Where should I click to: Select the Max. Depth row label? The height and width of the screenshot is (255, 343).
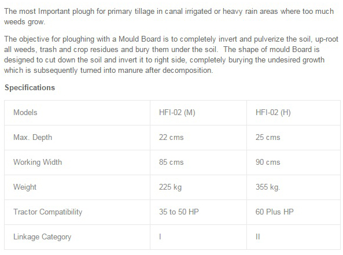(32, 138)
